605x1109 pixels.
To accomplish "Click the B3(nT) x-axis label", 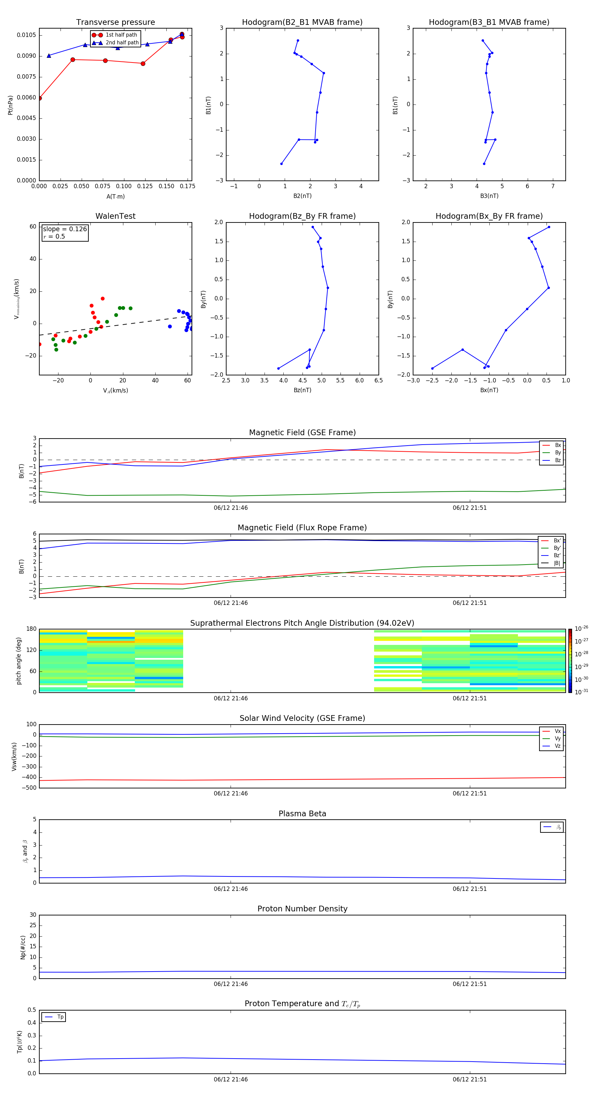I will [x=489, y=196].
